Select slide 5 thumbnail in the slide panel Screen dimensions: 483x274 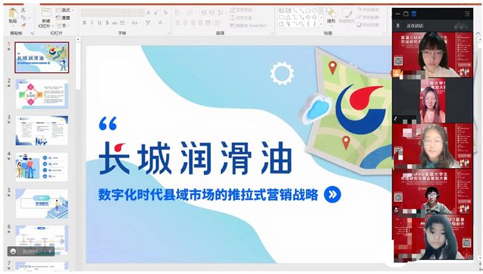(42, 203)
